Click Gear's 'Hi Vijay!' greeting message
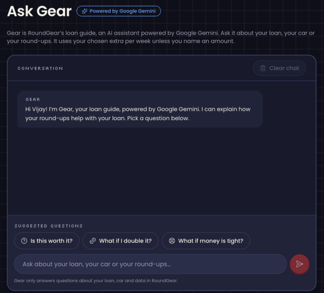This screenshot has height=293, width=324. pos(140,109)
